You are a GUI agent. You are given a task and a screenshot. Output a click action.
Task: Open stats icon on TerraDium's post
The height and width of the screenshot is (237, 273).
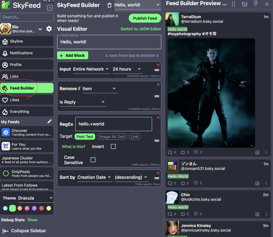pyautogui.click(x=257, y=153)
